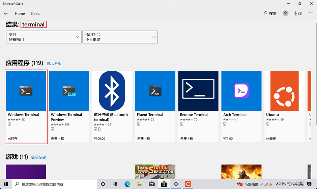Viewport: 317px width, 189px height.
Task: Click the star rating of Remote Terminal
Action: pyautogui.click(x=186, y=120)
